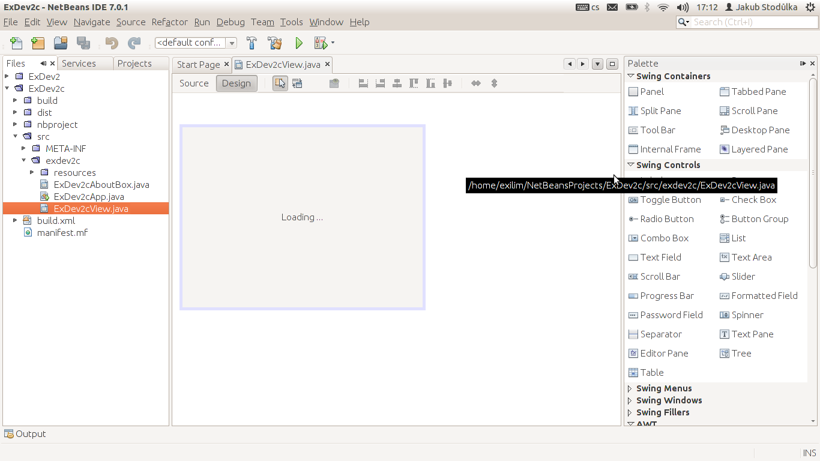Open the Output panel button
The height and width of the screenshot is (461, 820).
(x=25, y=434)
